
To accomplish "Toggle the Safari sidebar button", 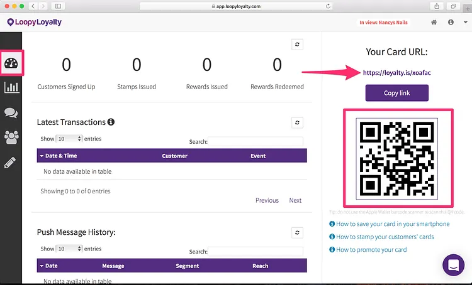I will pos(58,6).
